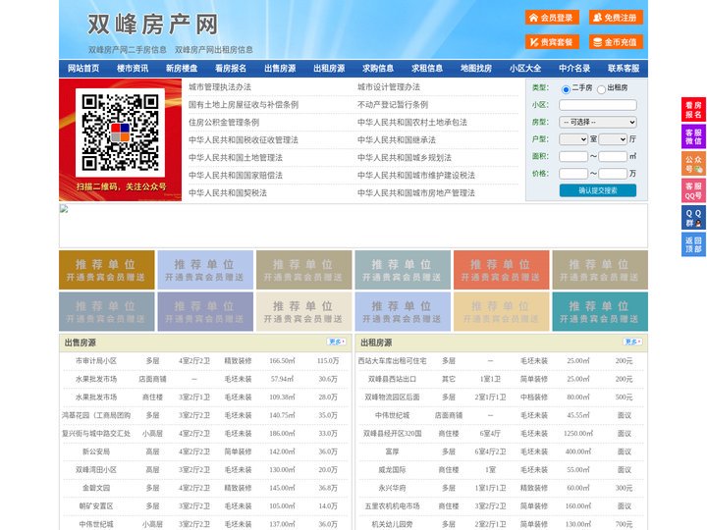707x530 pixels.
Task: Open the 新房楼盘 nav item
Action: point(182,69)
